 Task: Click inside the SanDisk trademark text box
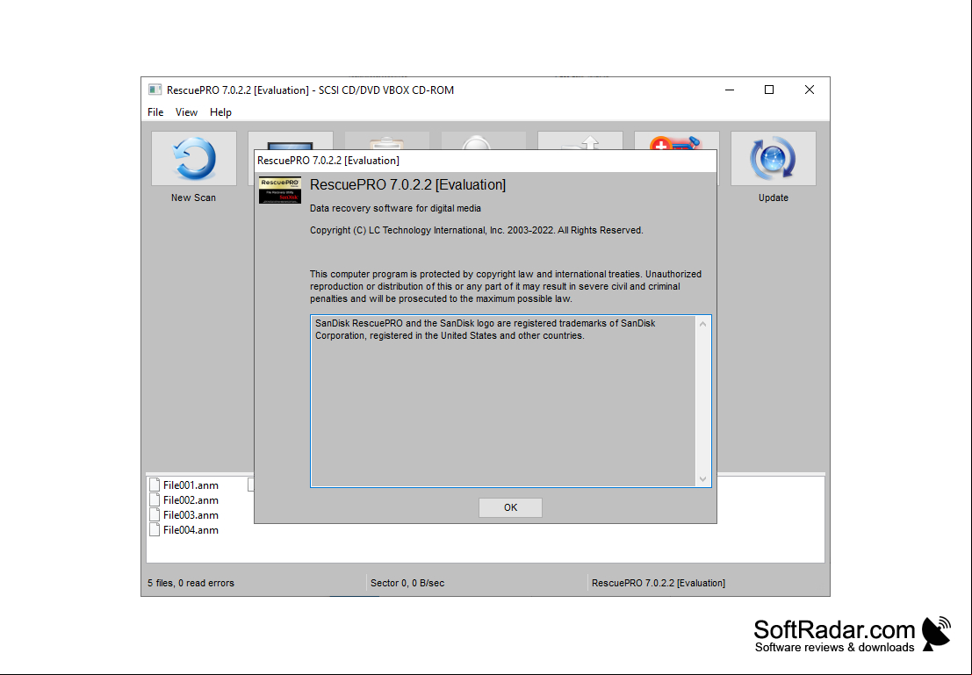coord(503,401)
